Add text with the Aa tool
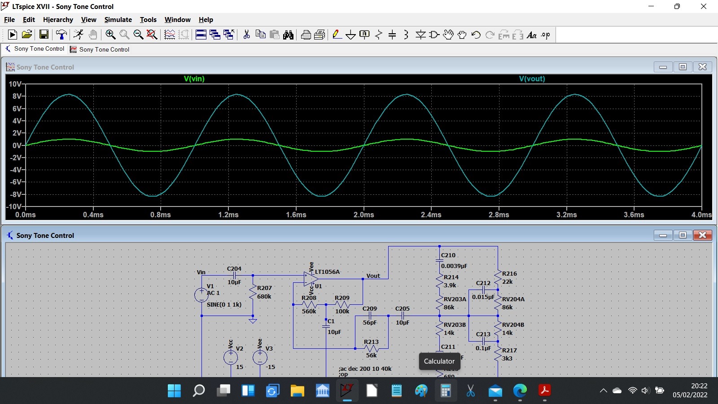This screenshot has height=404, width=718. click(532, 35)
